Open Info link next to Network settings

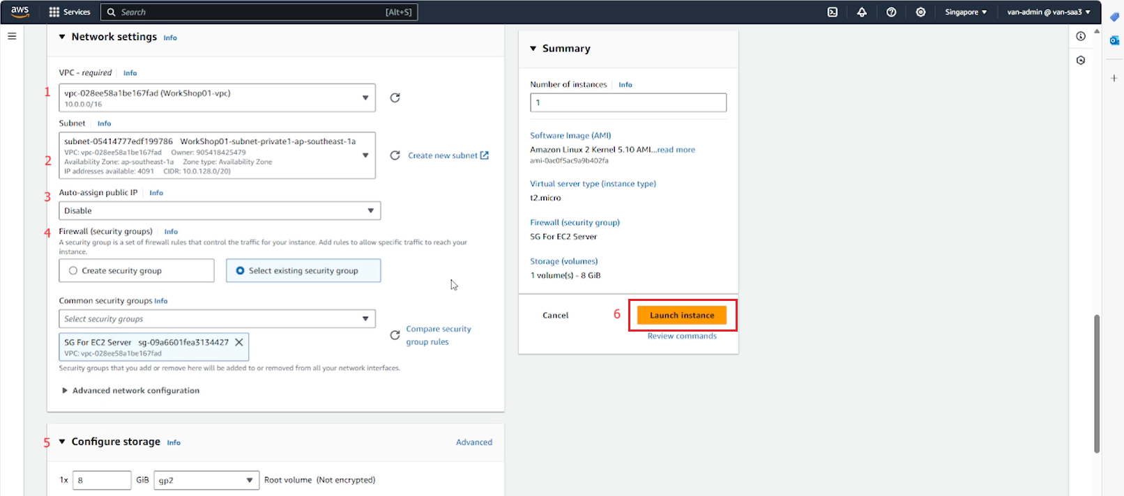[x=170, y=38]
